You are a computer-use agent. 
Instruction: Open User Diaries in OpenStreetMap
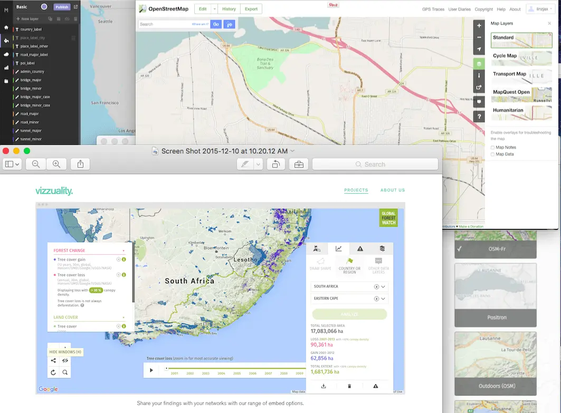pyautogui.click(x=459, y=9)
